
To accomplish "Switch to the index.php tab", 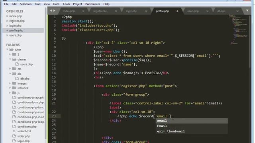I will 69,11.
